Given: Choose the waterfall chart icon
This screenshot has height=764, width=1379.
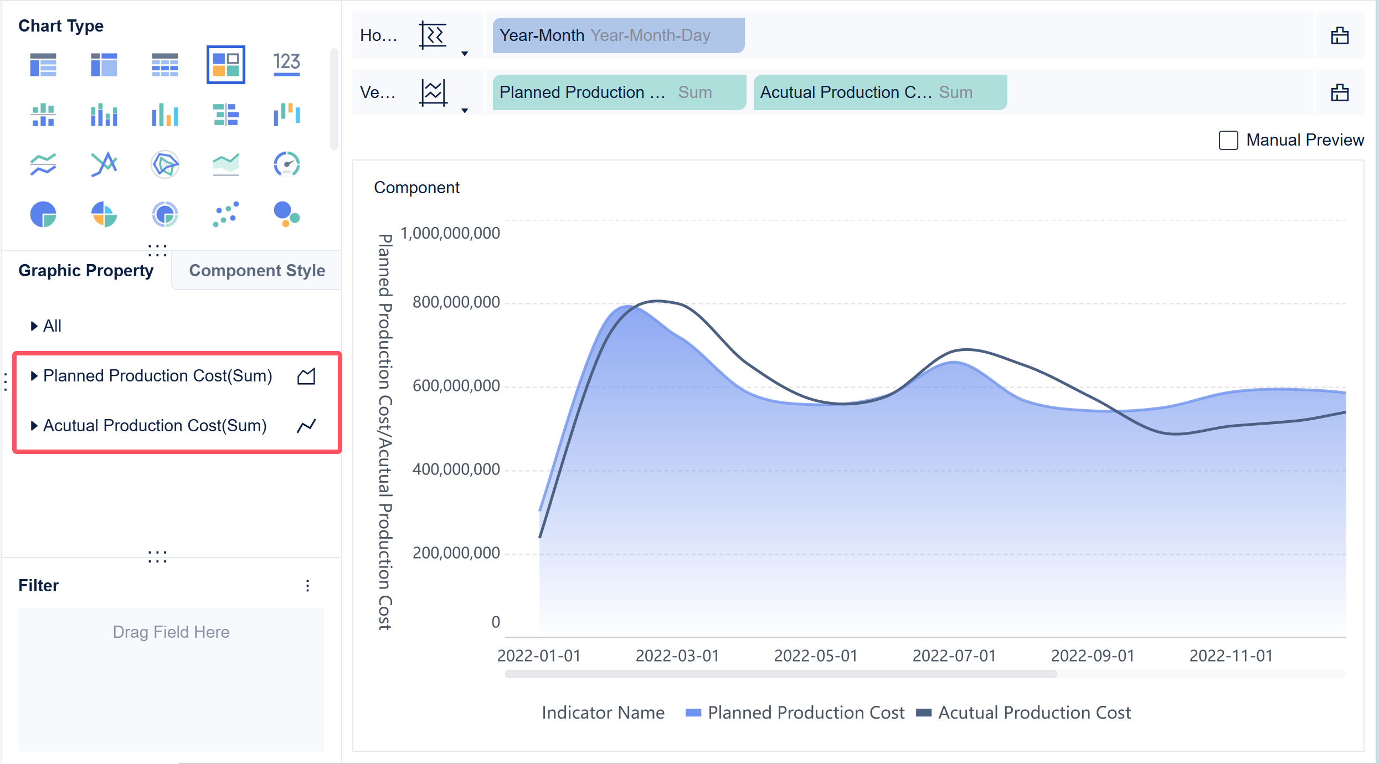Looking at the screenshot, I should click(287, 115).
